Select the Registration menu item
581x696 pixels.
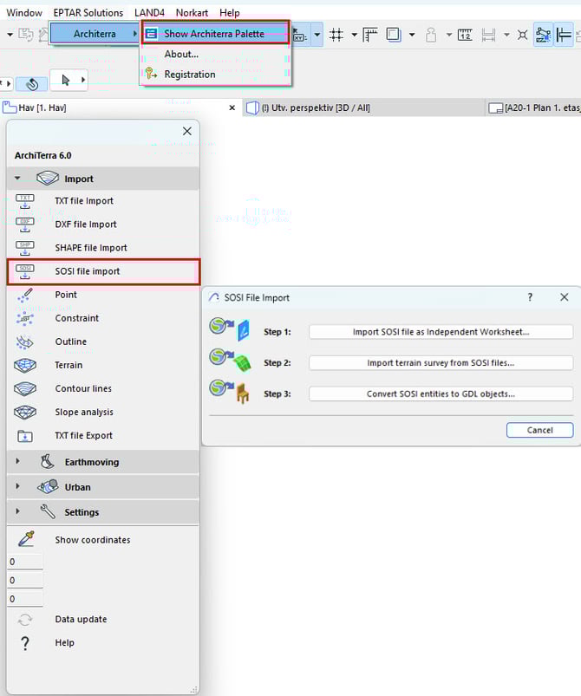coord(190,75)
